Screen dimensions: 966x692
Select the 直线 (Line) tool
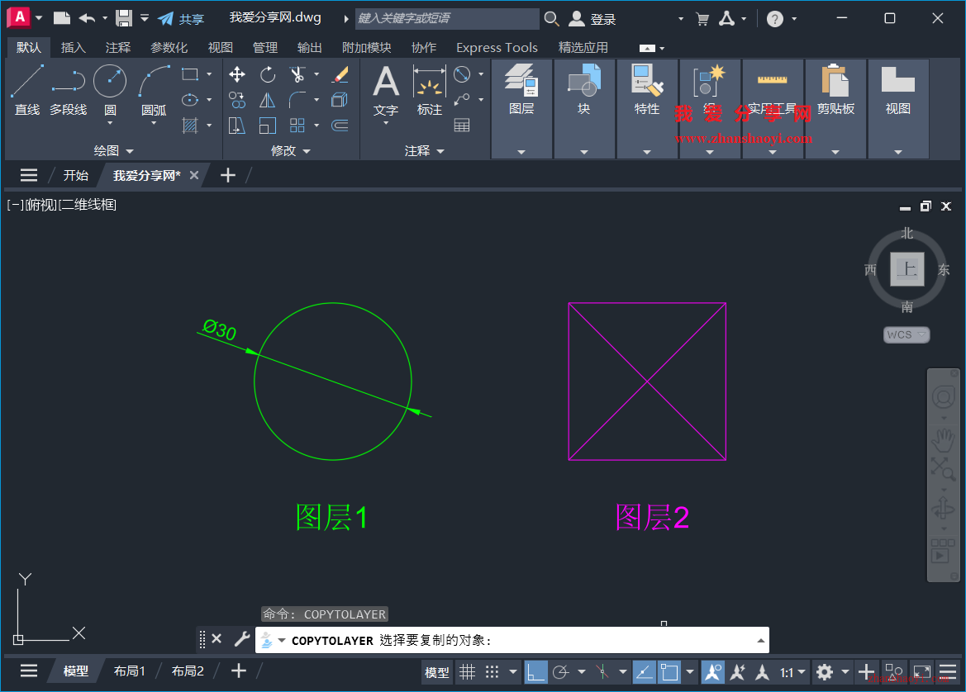27,90
